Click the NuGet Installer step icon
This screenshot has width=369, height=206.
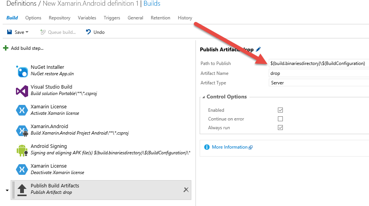(22, 71)
